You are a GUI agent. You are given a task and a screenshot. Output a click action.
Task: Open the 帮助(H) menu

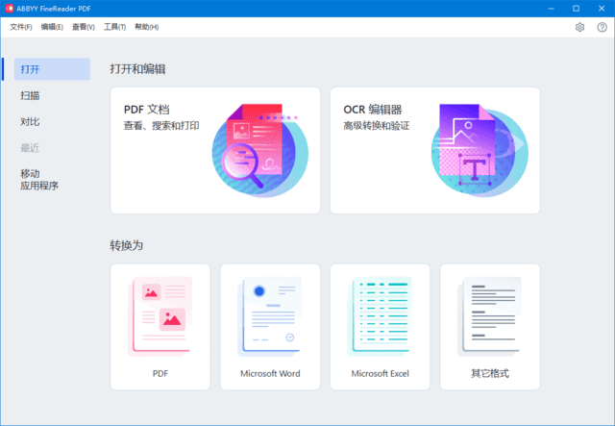click(146, 27)
